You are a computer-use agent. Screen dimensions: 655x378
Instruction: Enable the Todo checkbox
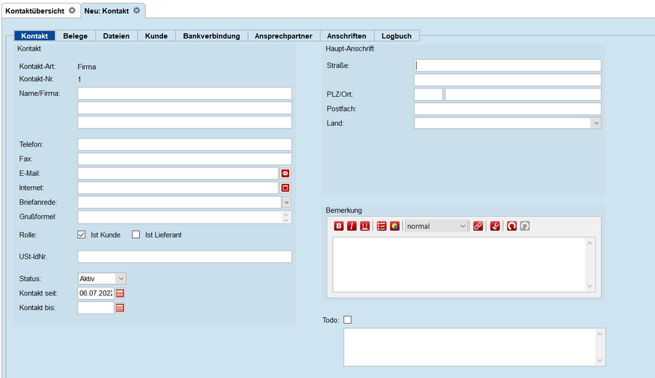click(348, 320)
